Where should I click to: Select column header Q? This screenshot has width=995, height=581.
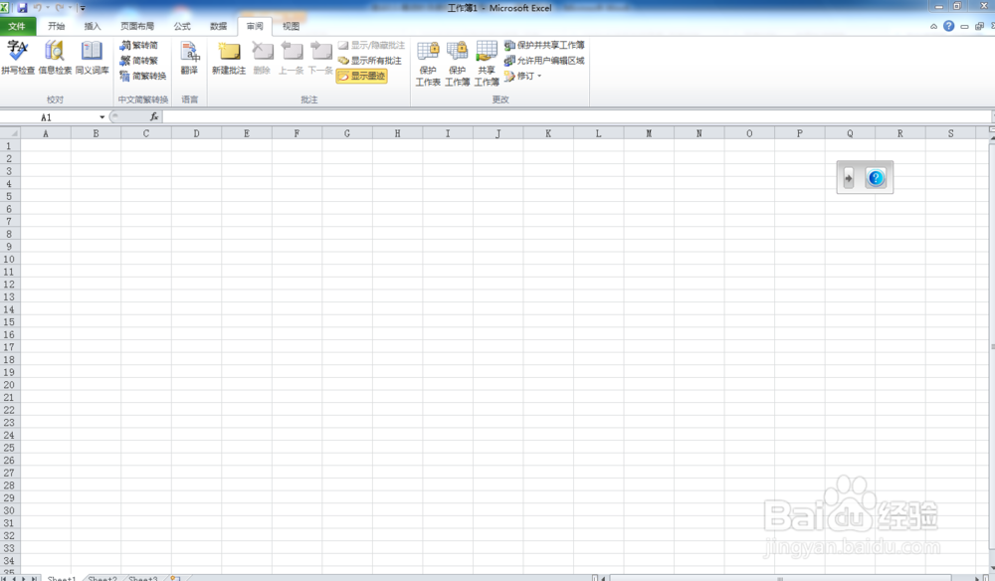click(x=850, y=133)
